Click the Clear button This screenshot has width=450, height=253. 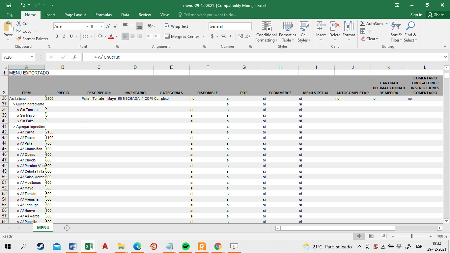pyautogui.click(x=369, y=39)
